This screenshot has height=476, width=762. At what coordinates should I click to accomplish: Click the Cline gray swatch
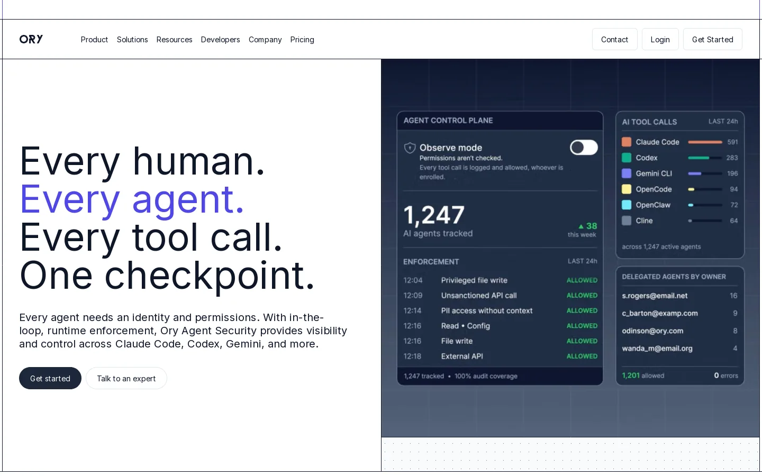[x=627, y=221]
